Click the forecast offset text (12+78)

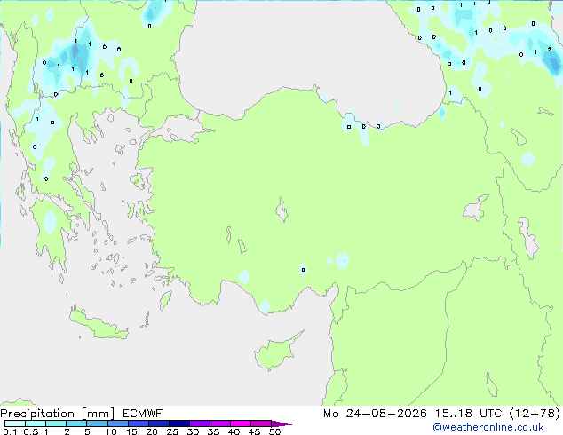point(535,414)
